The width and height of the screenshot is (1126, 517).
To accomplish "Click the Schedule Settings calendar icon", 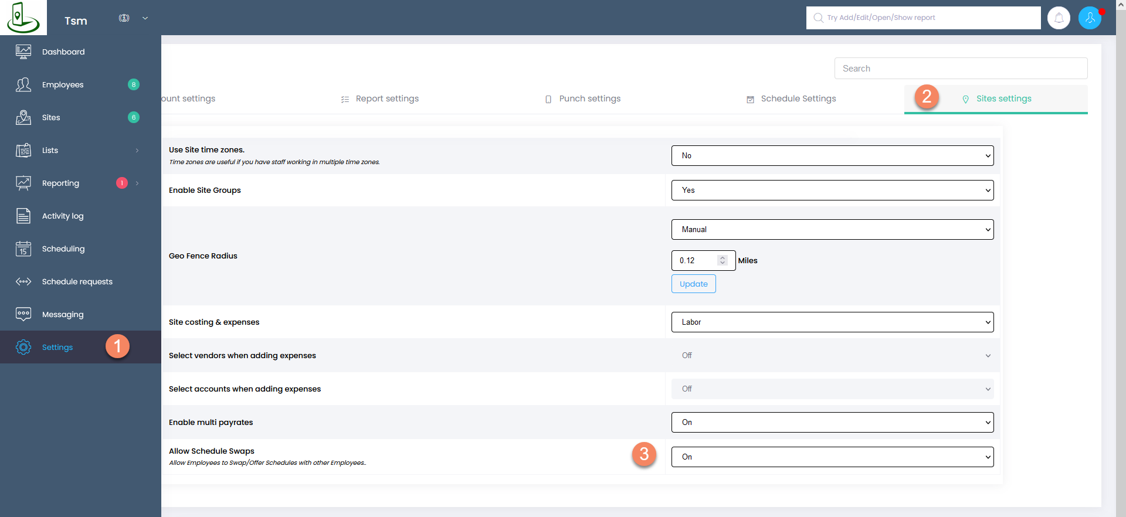I will pos(750,99).
